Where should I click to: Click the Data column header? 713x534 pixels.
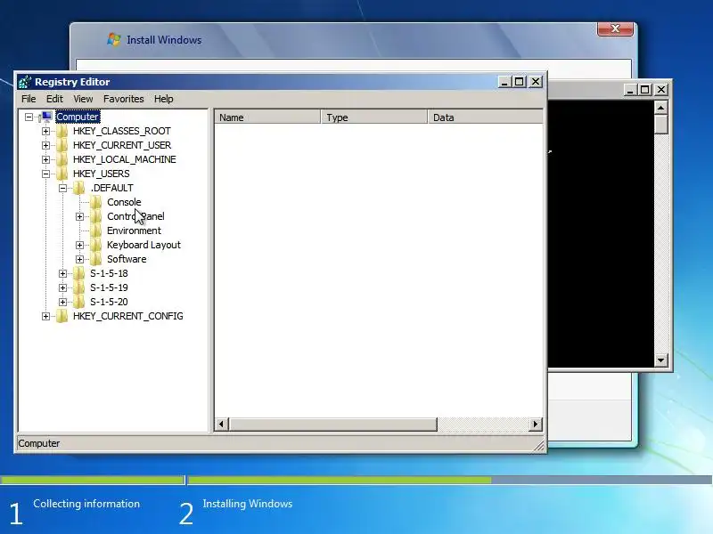click(x=485, y=117)
